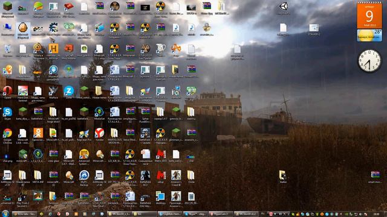This screenshot has height=217, width=387.
Task: Click the analog clock gadget
Action: click(369, 61)
